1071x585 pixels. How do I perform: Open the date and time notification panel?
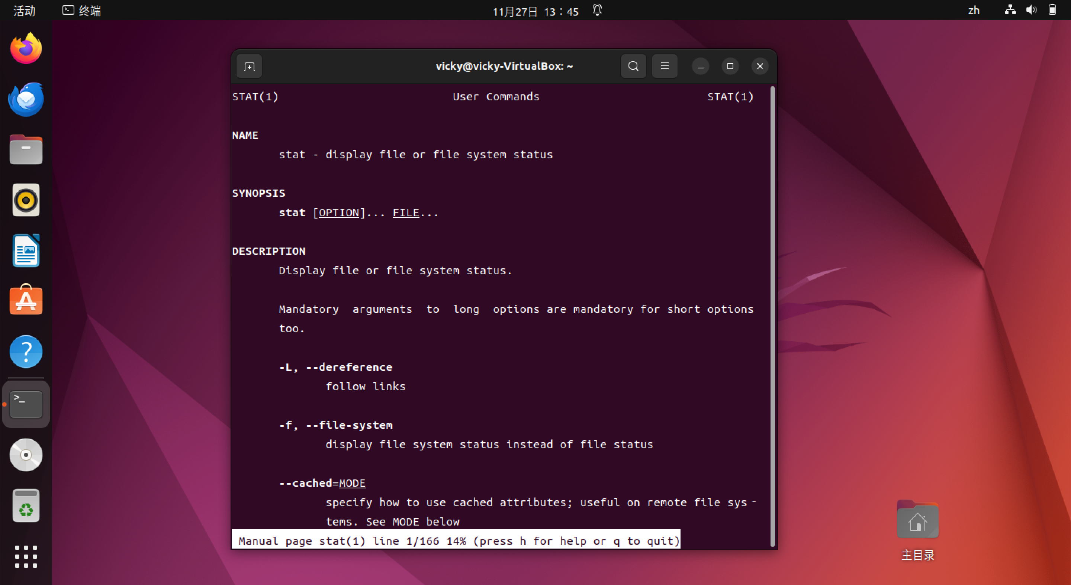click(535, 11)
